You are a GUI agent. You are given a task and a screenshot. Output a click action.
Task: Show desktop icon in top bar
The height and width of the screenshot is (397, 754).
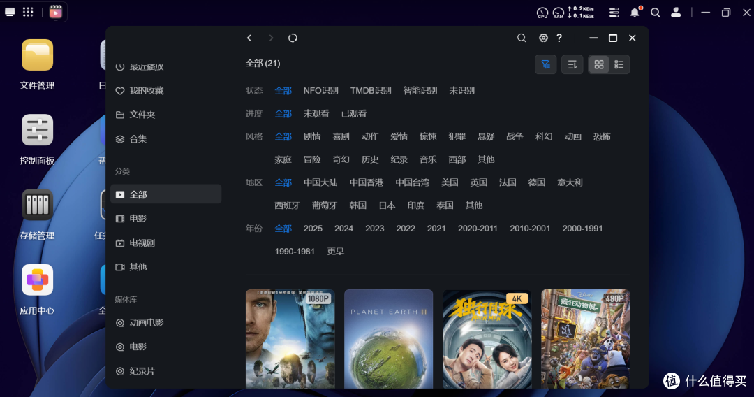click(x=10, y=12)
